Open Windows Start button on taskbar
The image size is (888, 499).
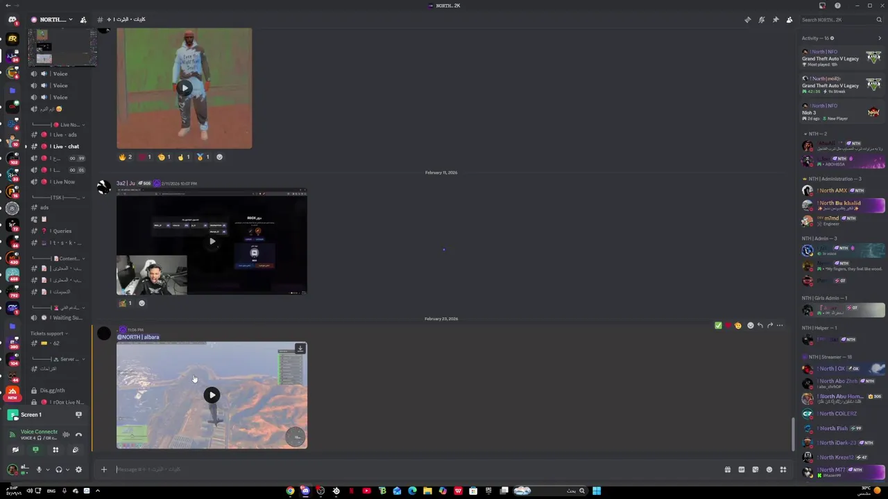pyautogui.click(x=597, y=491)
